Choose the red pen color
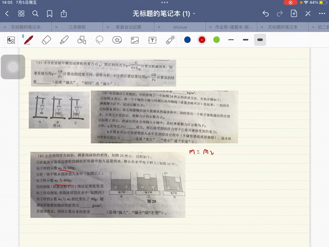The width and height of the screenshot is (329, 247). coord(202,40)
